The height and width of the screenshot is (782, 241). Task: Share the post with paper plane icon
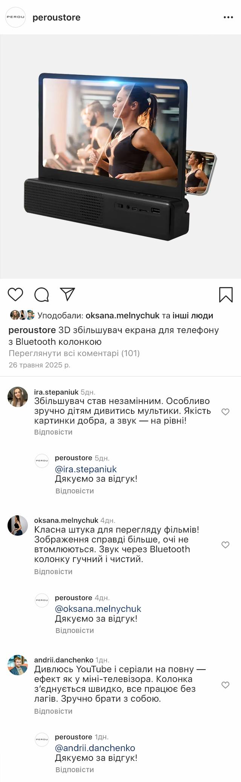68,294
